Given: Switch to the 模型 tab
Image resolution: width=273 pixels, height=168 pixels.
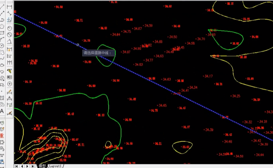Looking at the screenshot, I should coord(42,166).
